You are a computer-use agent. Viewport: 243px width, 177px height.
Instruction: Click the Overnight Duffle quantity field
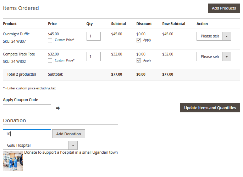(x=93, y=36)
